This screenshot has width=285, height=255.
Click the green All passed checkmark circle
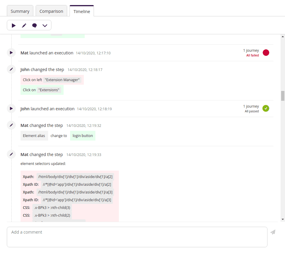click(266, 108)
